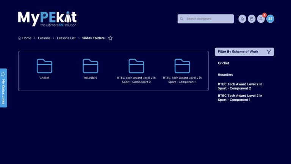Open the Rounders folder icon

[91, 66]
